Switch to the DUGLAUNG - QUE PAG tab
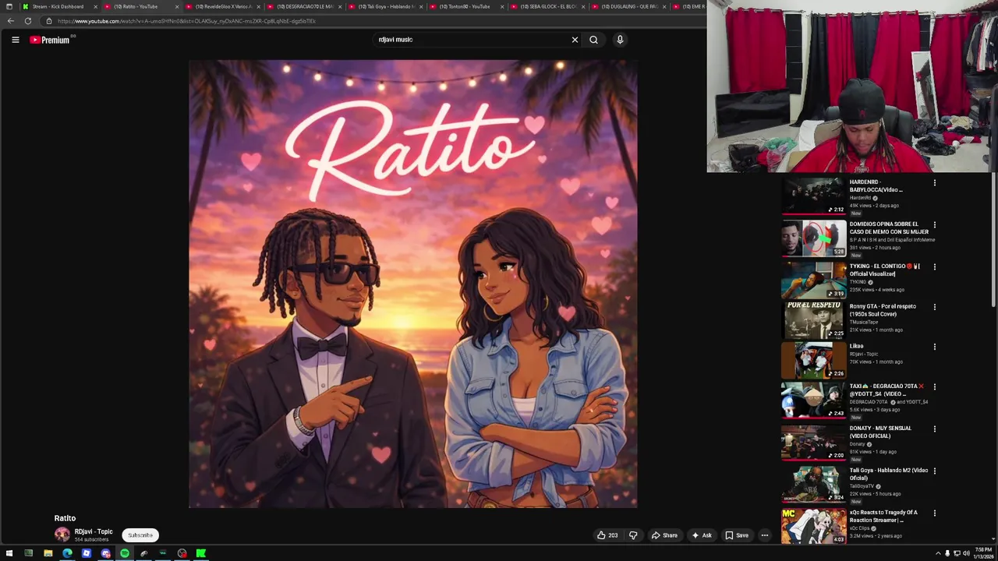The image size is (998, 561). coord(628,6)
